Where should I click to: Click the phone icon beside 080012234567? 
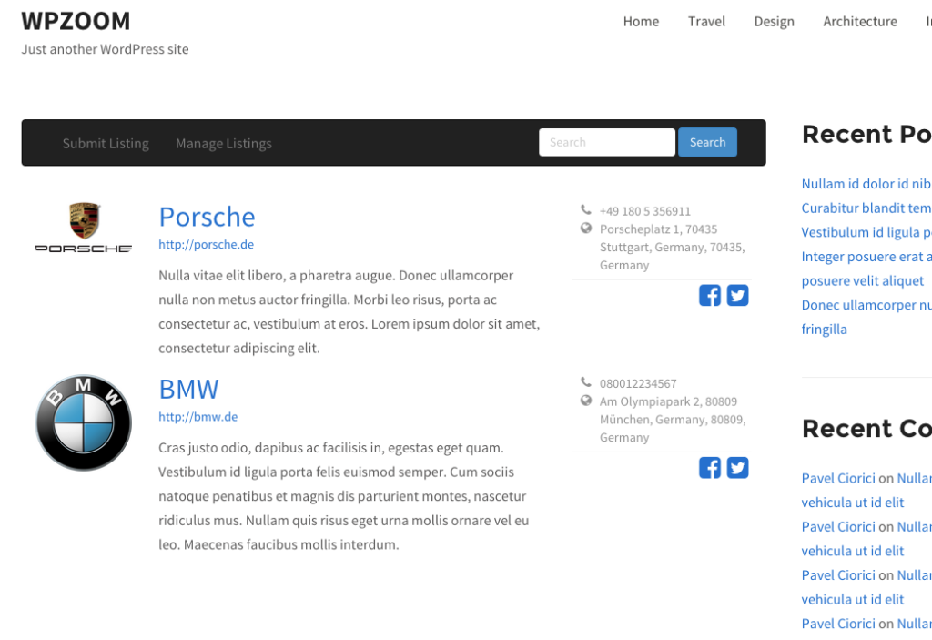tap(586, 381)
